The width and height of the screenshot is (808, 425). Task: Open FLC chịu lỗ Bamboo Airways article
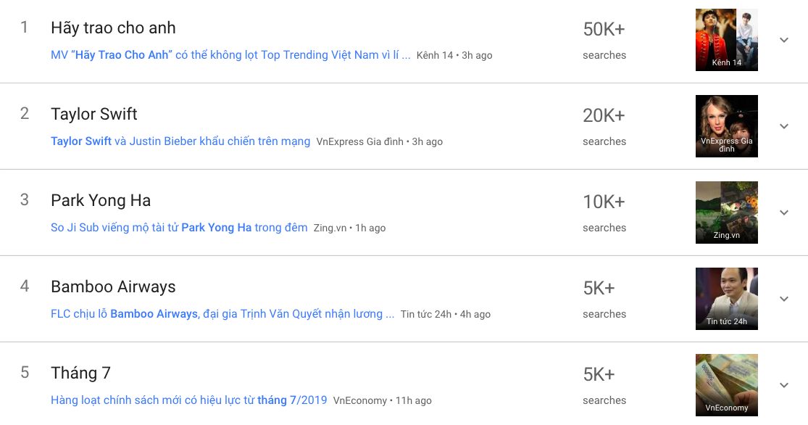pos(222,314)
